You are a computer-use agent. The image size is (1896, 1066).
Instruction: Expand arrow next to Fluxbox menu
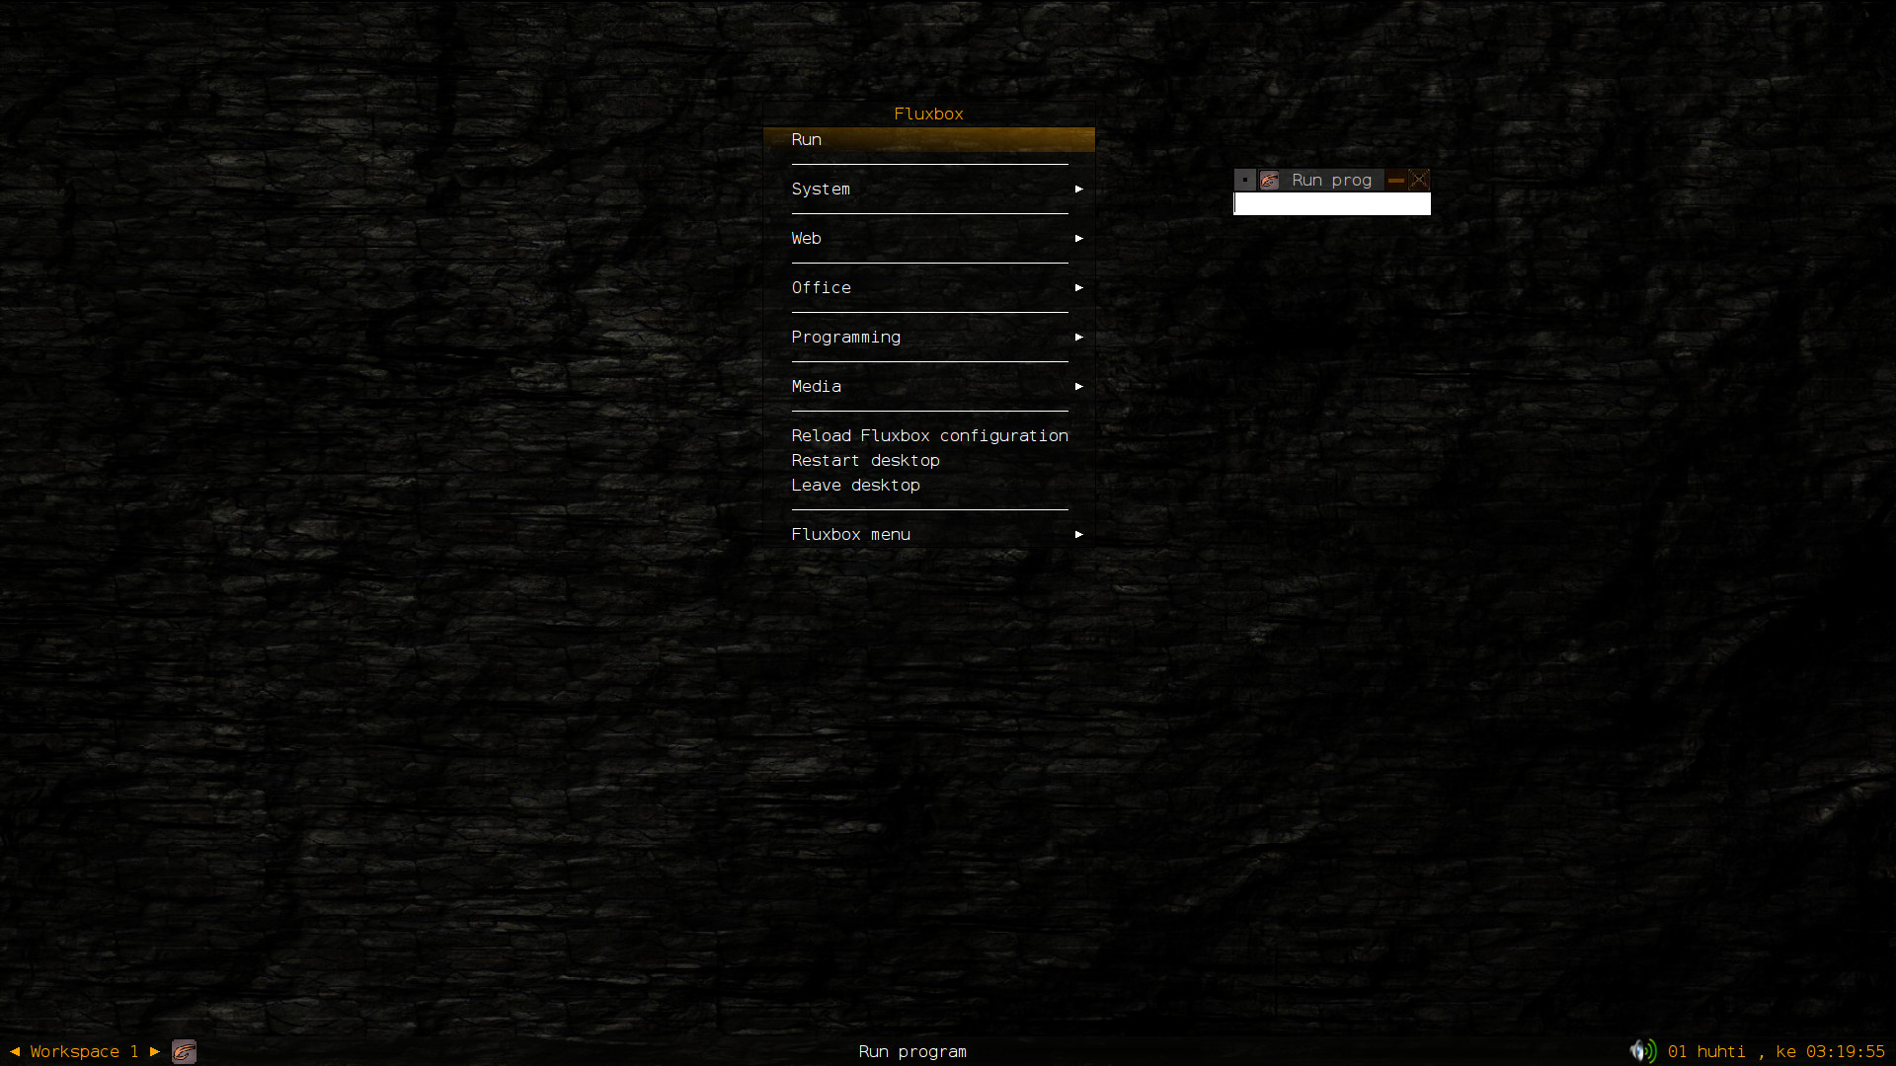click(1078, 534)
